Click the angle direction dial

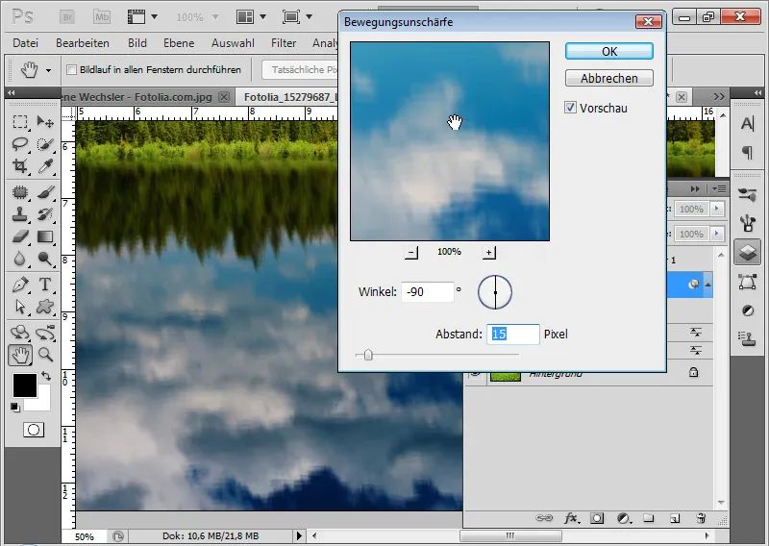[x=495, y=292]
